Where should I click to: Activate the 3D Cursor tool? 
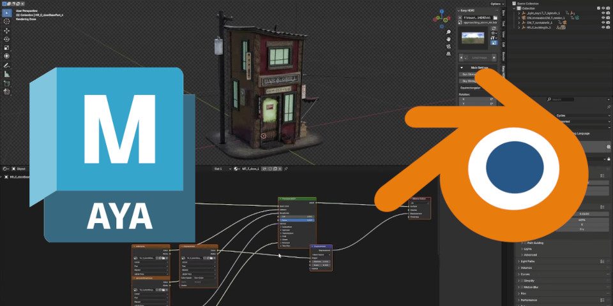7,21
